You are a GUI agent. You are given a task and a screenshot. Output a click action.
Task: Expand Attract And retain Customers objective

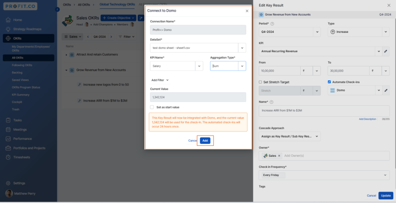[x=67, y=54]
